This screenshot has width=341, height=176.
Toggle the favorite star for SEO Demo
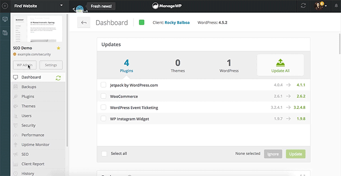pyautogui.click(x=58, y=48)
